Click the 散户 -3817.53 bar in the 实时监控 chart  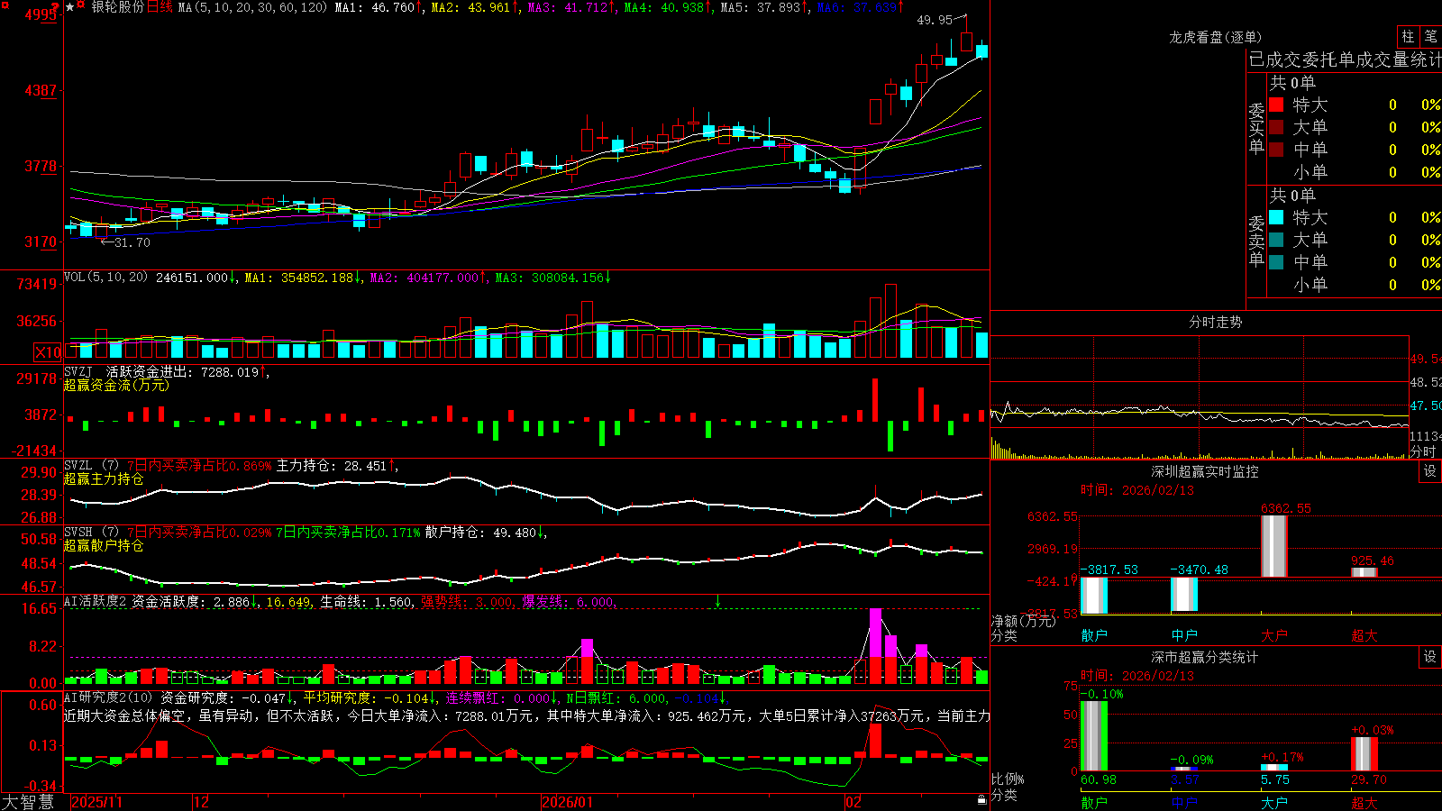click(x=1093, y=595)
